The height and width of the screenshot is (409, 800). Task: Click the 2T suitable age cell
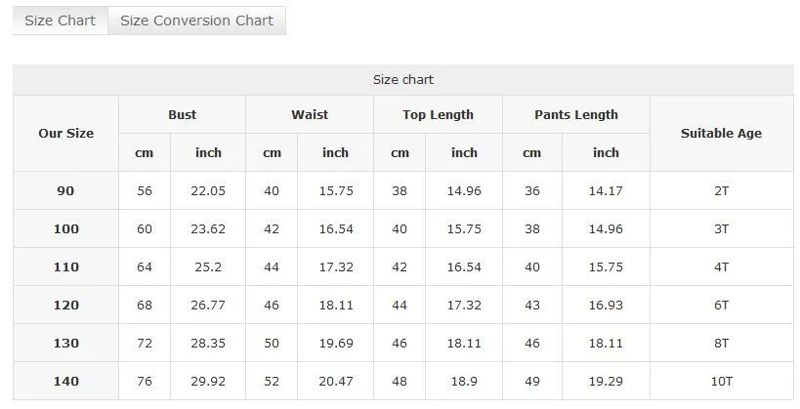coord(722,190)
